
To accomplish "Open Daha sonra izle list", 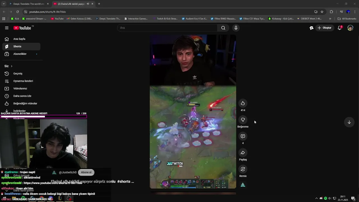I will click(x=21, y=96).
